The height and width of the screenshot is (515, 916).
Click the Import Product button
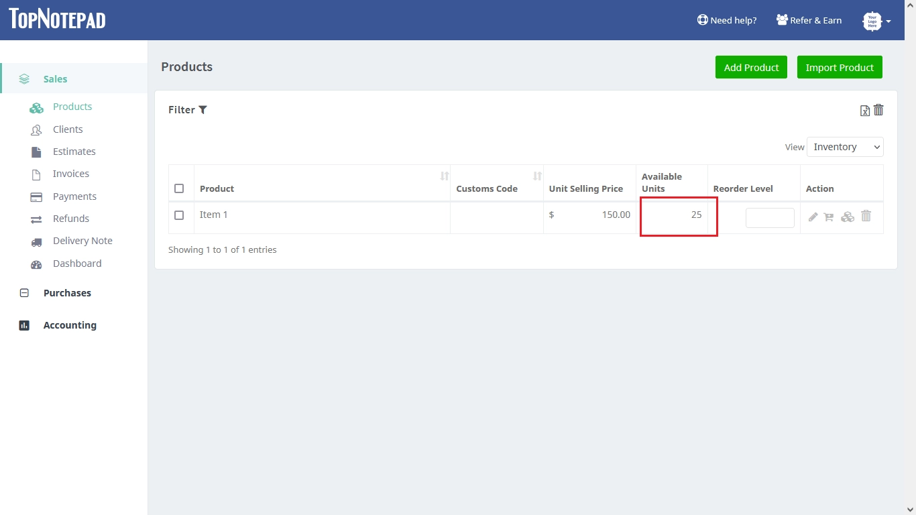tap(840, 67)
